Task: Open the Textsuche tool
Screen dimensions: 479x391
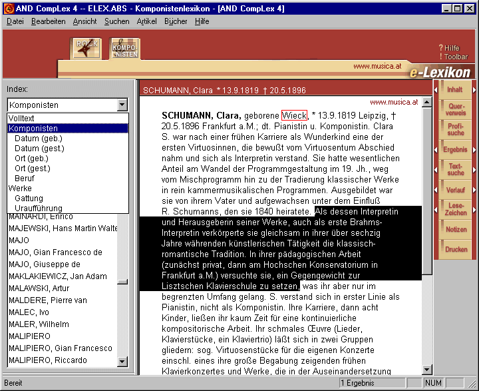Action: (x=456, y=169)
